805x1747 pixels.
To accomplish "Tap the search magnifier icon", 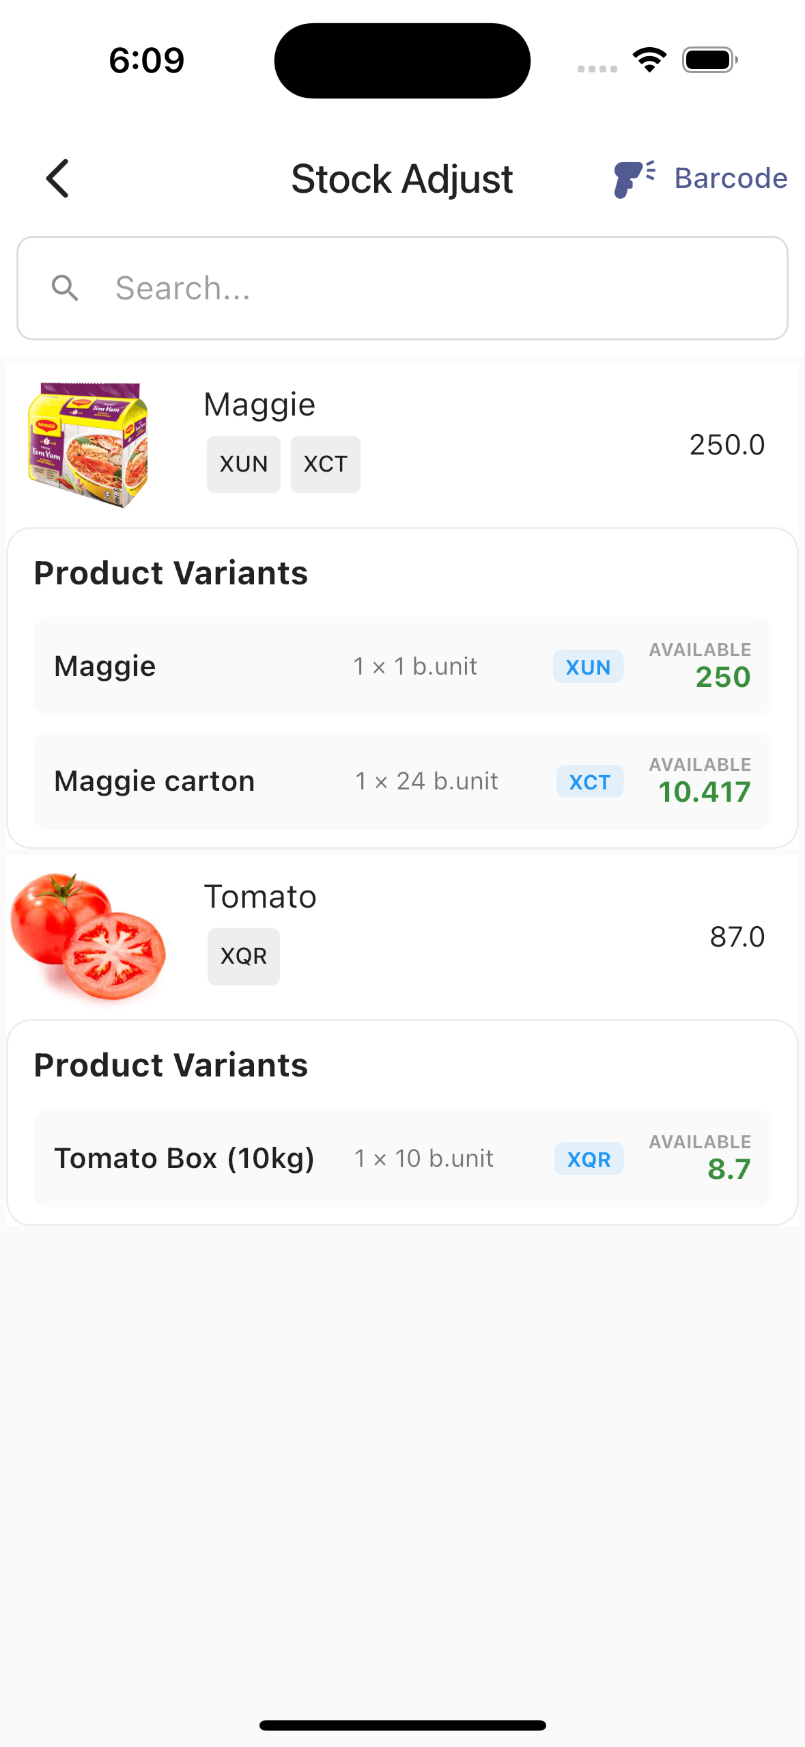I will pos(66,288).
